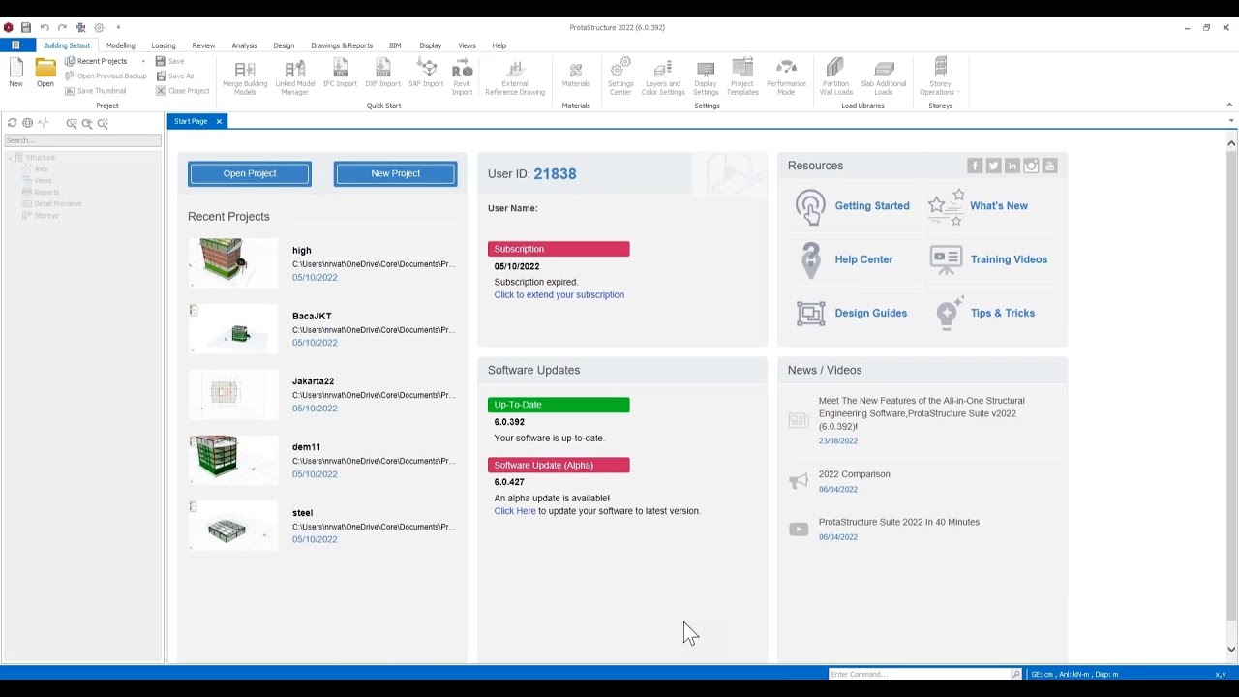Click the Open Project button

point(250,173)
